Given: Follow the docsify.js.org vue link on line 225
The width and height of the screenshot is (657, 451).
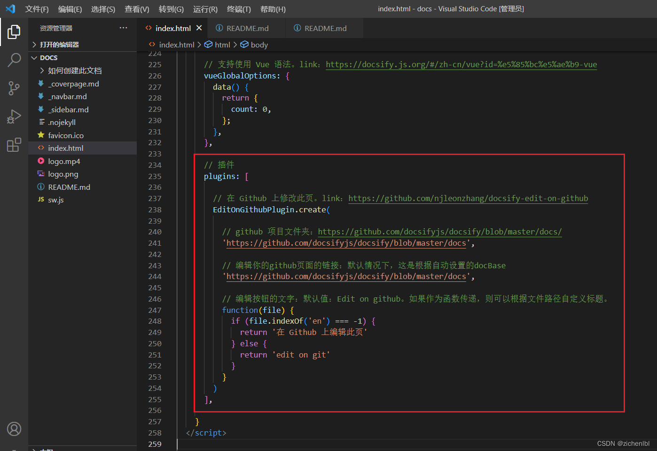Looking at the screenshot, I should click(461, 64).
